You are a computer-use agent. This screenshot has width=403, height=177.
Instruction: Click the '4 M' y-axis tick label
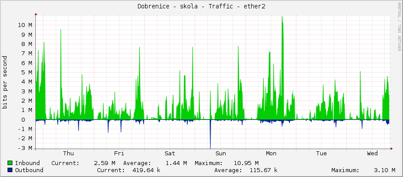27,81
